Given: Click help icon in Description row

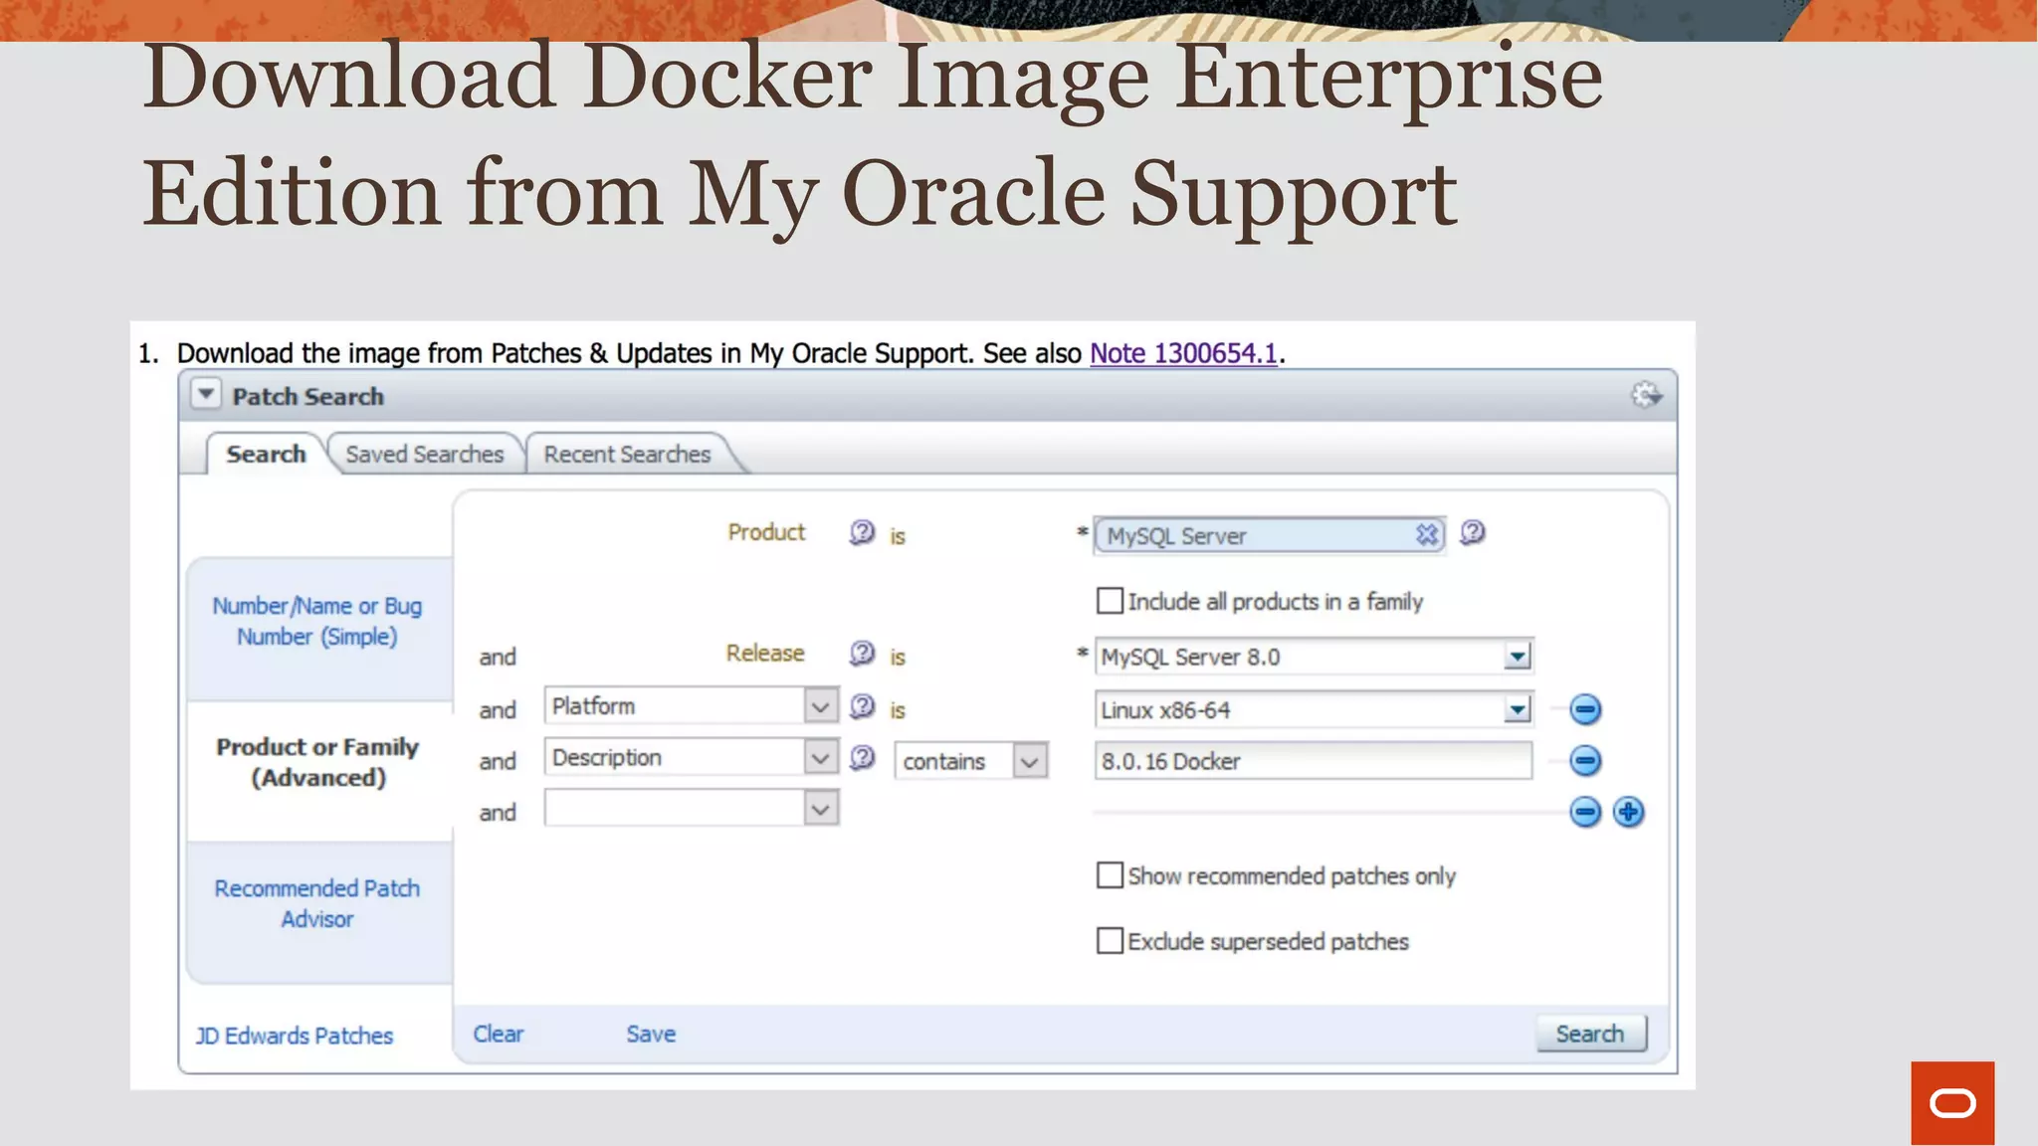Looking at the screenshot, I should (x=862, y=758).
